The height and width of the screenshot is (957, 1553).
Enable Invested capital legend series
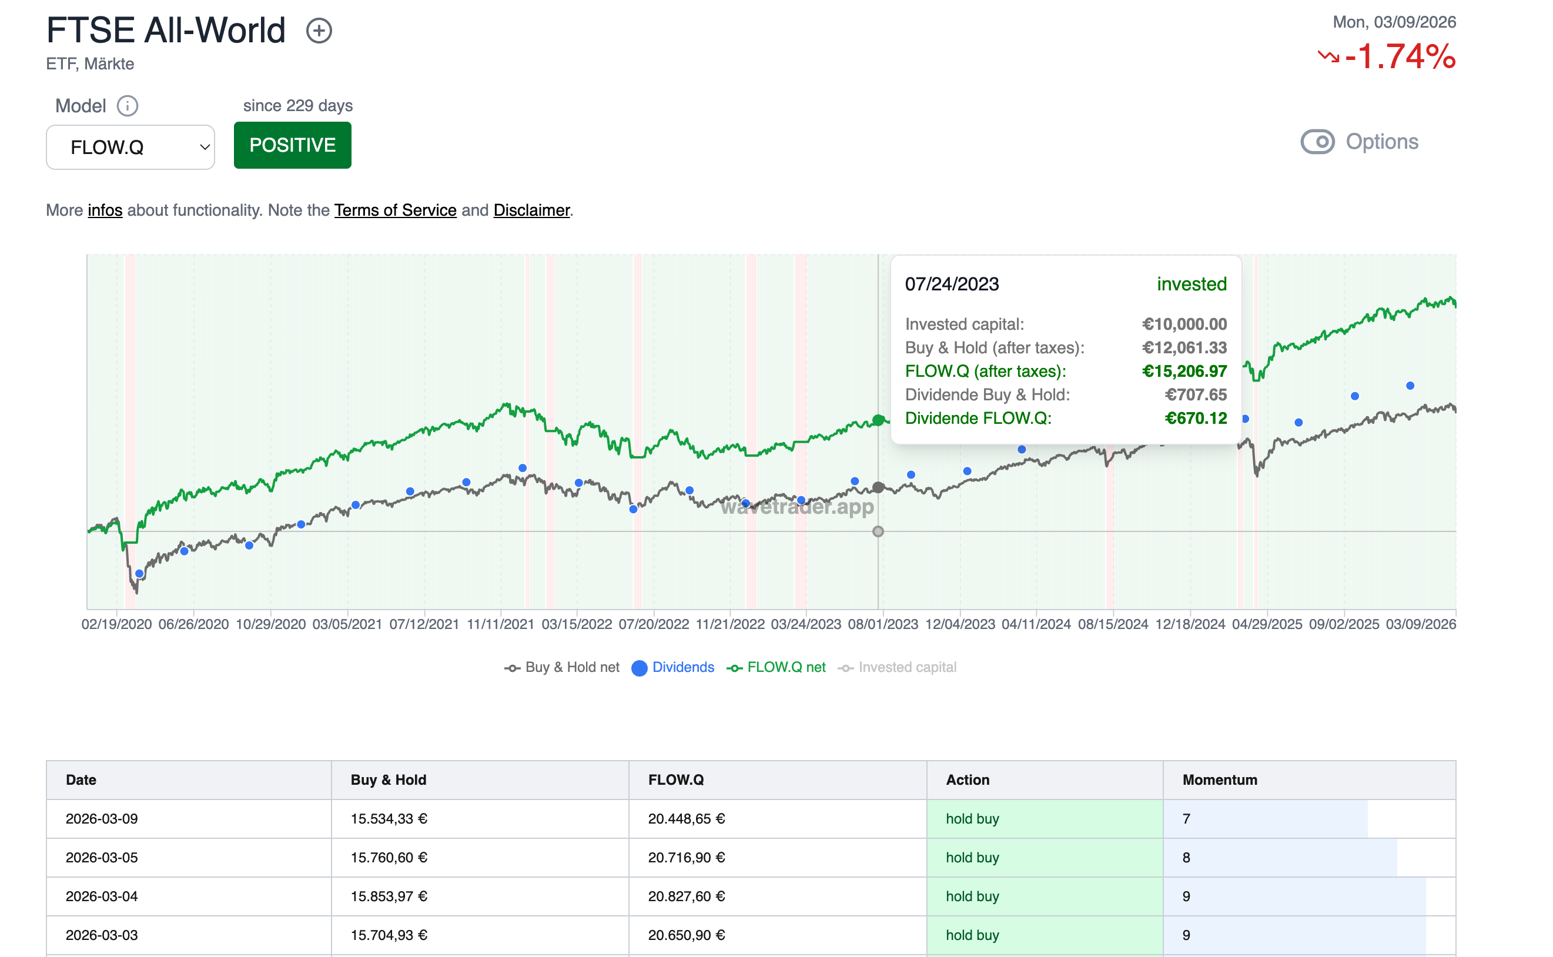897,667
